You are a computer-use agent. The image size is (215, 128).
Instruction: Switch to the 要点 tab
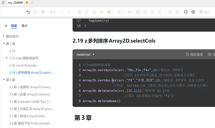point(24,26)
